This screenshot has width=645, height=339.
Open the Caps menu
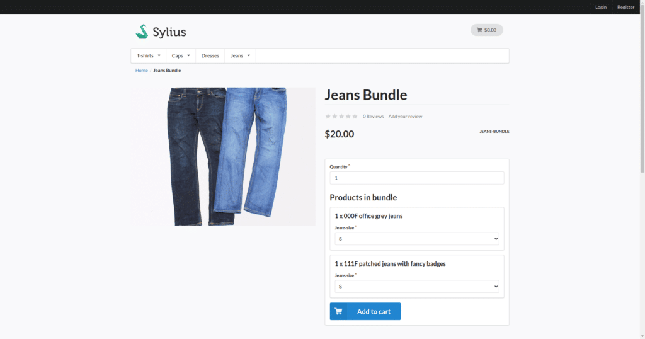point(181,55)
